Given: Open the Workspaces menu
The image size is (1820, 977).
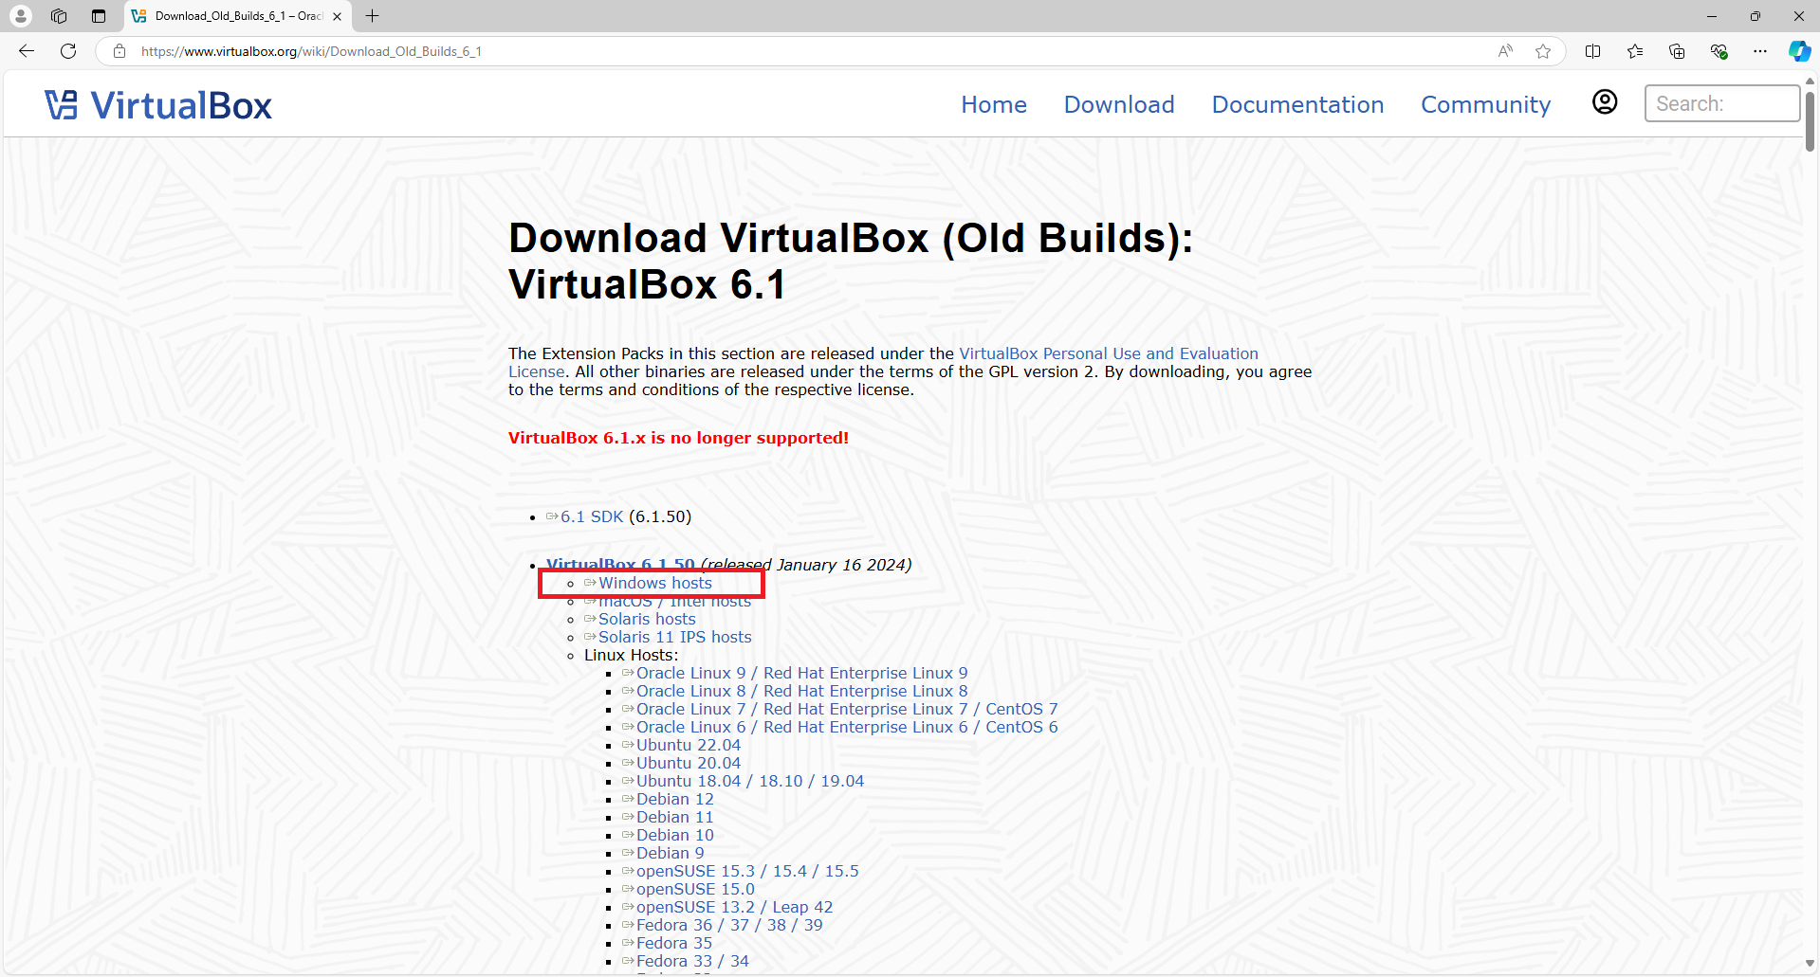Looking at the screenshot, I should [x=59, y=15].
